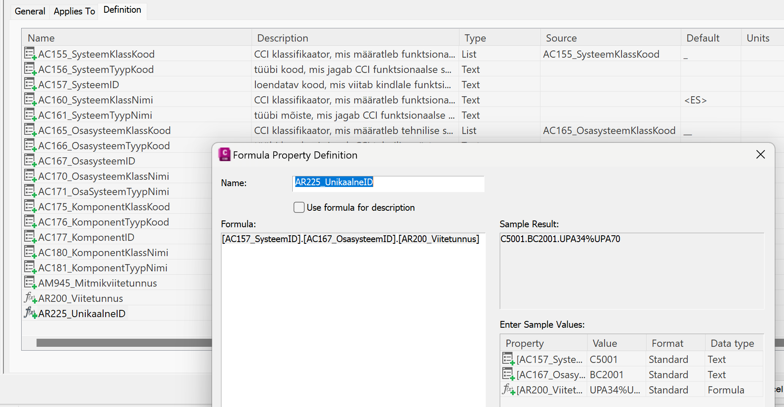The width and height of the screenshot is (784, 407).
Task: Enable Use formula for description checkbox
Action: pos(299,207)
